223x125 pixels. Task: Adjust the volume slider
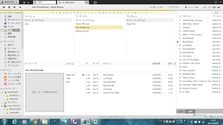193,7
